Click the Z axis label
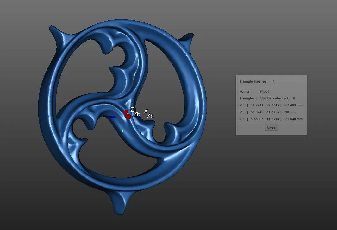The height and width of the screenshot is (230, 337). point(132,110)
